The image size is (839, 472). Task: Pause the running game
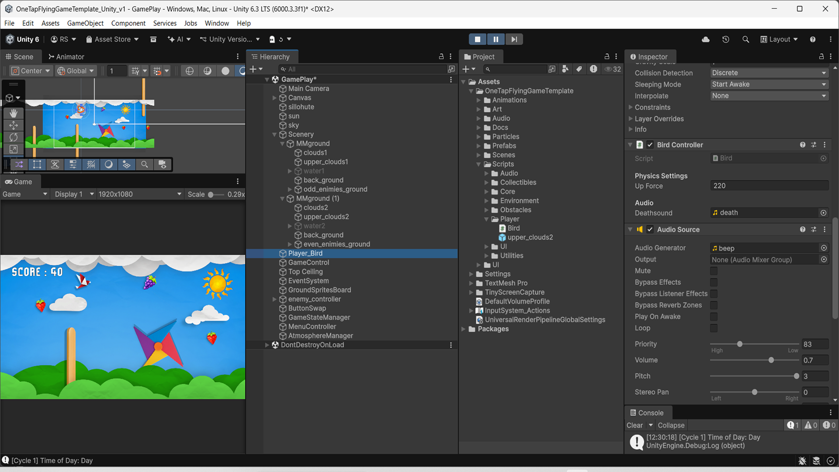[x=496, y=39]
